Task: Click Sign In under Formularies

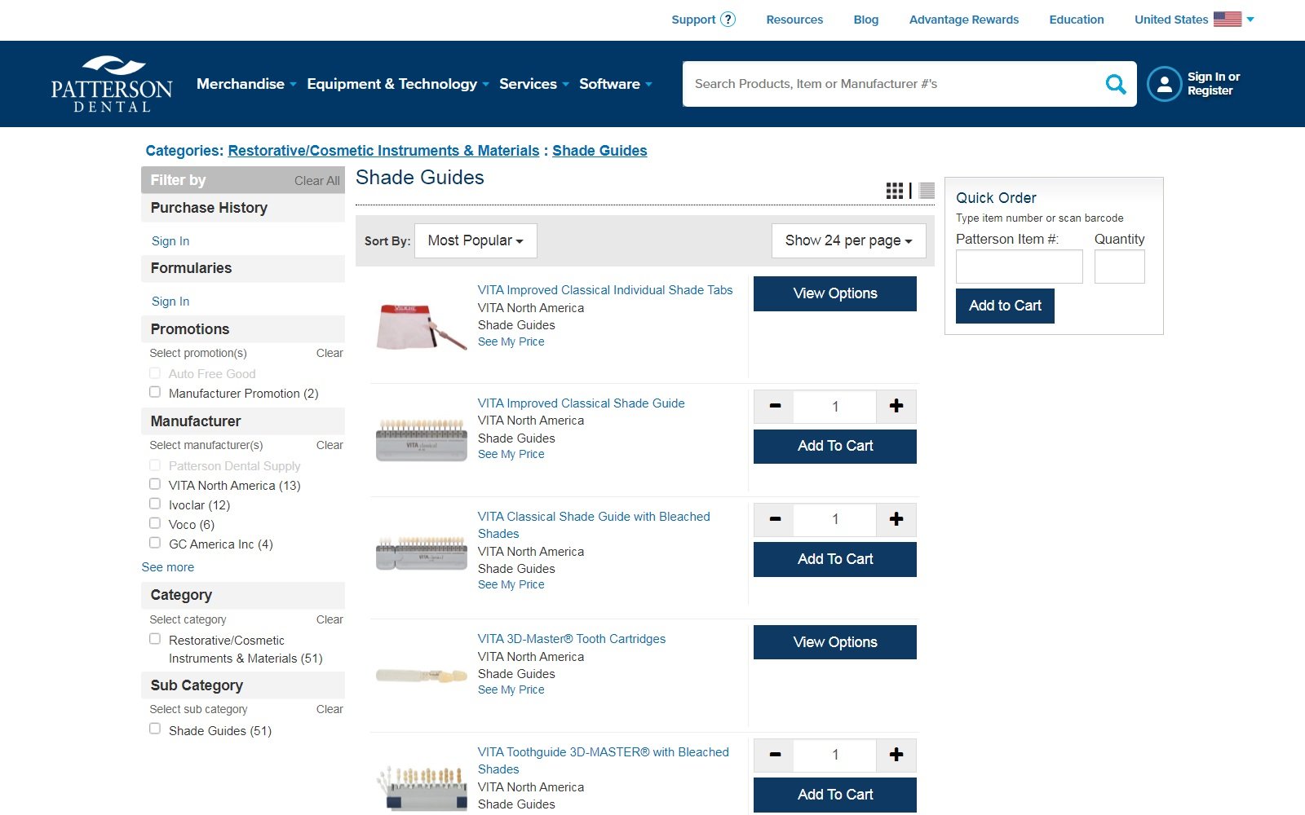Action: [x=170, y=302]
